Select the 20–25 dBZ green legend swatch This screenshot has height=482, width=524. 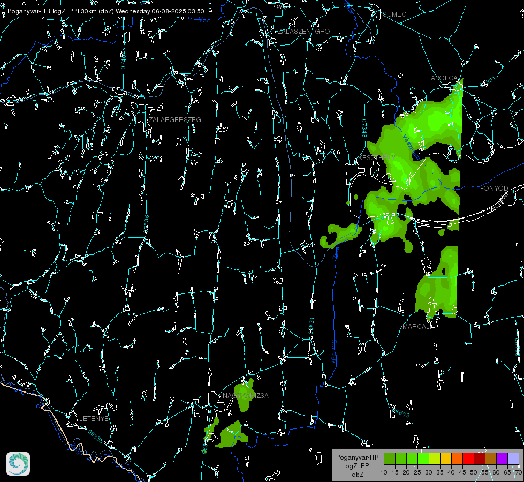(412, 459)
